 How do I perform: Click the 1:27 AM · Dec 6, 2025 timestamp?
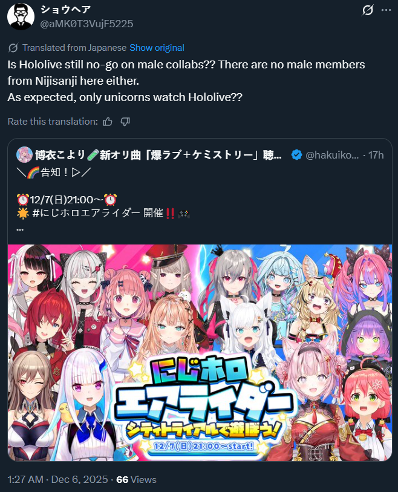point(57,479)
